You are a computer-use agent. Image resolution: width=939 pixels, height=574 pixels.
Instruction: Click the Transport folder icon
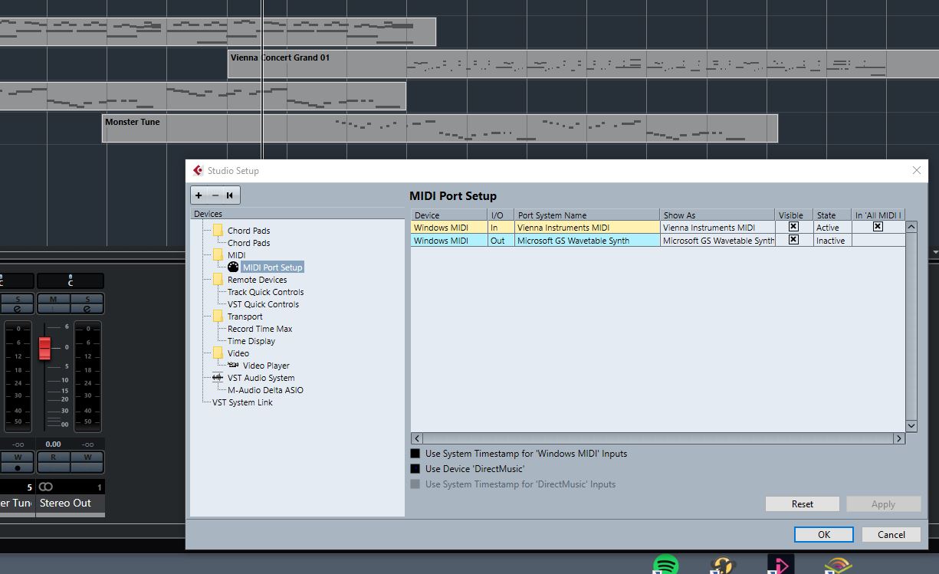(218, 316)
